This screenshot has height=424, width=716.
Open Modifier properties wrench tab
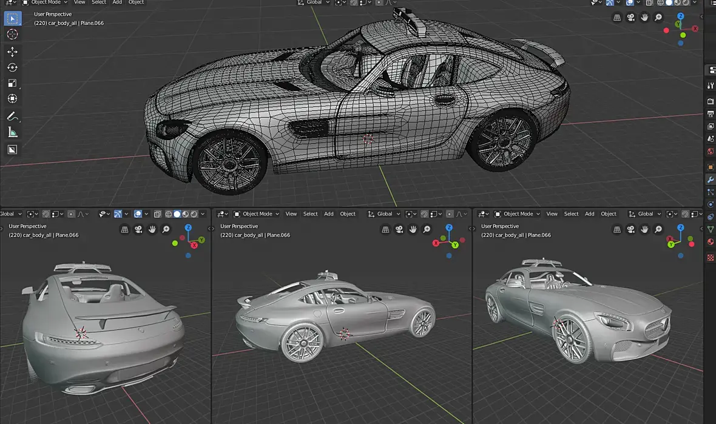coord(710,180)
